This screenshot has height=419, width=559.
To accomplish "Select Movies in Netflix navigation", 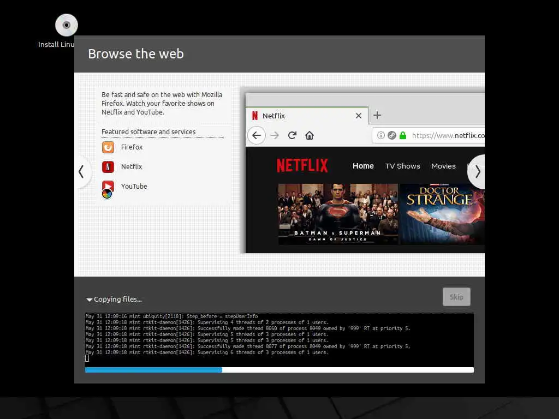I will (443, 166).
